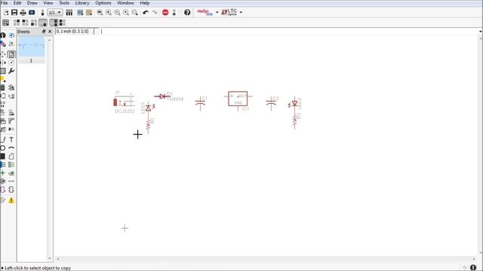Select the Text tool
The image size is (483, 271).
click(x=11, y=140)
